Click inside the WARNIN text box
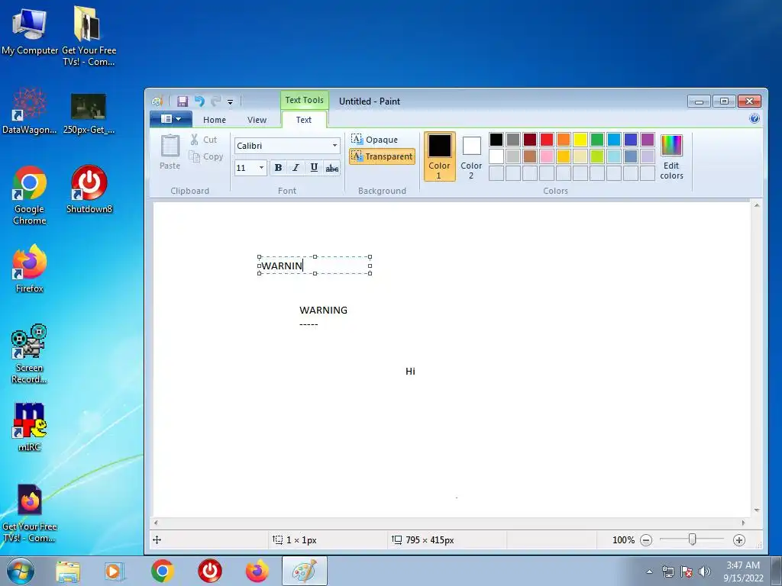 pyautogui.click(x=315, y=265)
